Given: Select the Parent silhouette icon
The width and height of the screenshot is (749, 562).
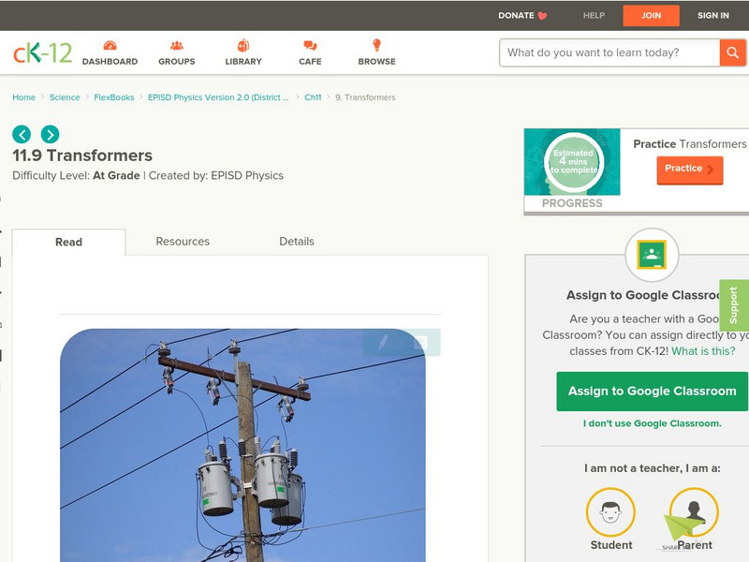Looking at the screenshot, I should [694, 512].
